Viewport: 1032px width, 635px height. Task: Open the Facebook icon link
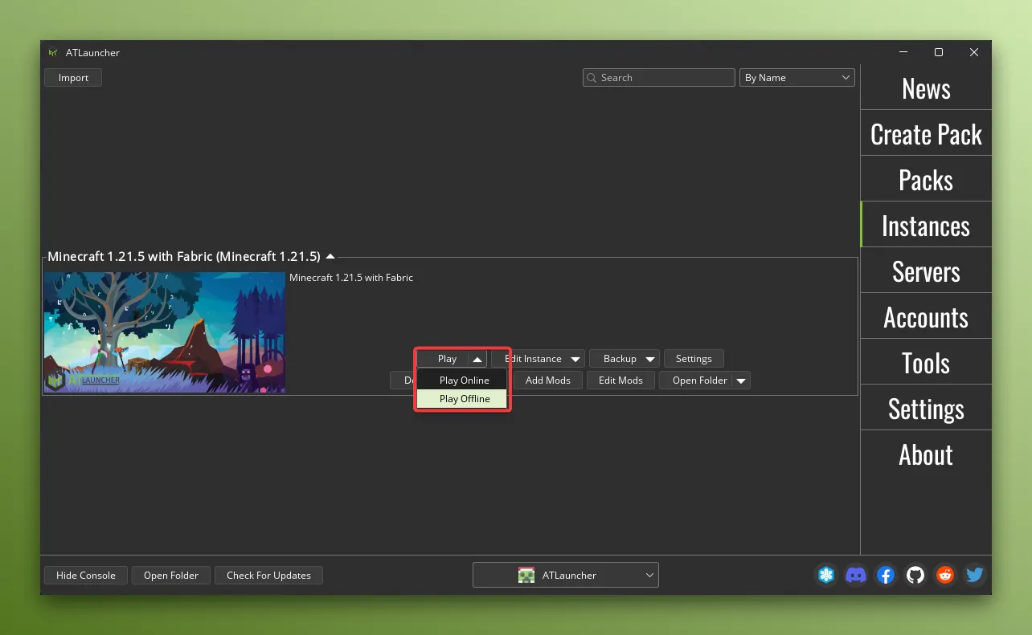point(886,575)
